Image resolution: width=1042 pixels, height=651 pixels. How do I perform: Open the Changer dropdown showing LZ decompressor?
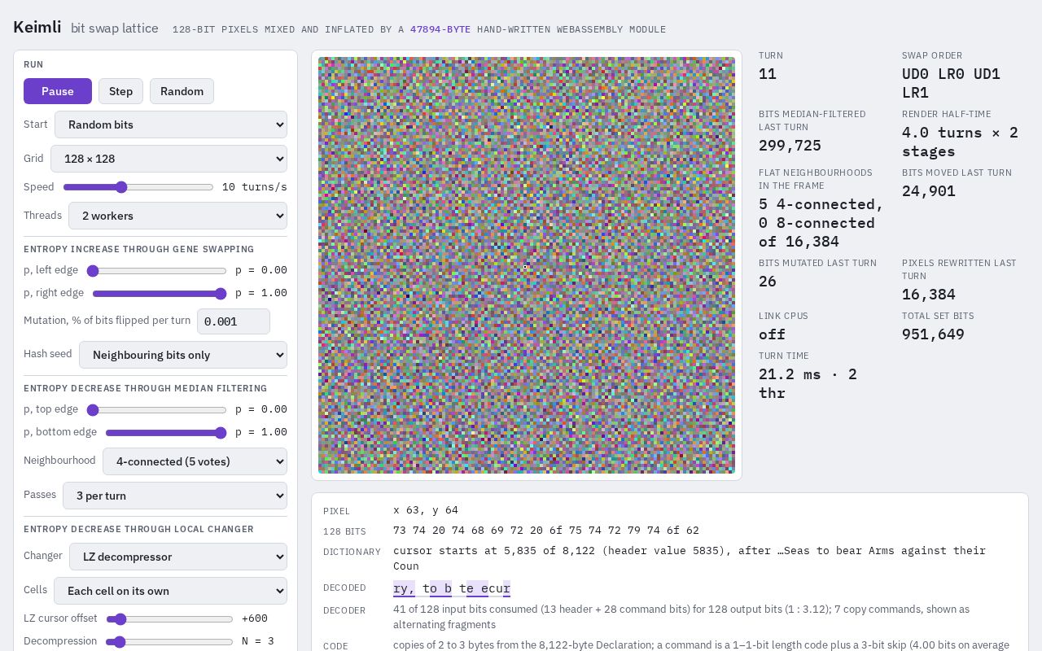pyautogui.click(x=178, y=557)
